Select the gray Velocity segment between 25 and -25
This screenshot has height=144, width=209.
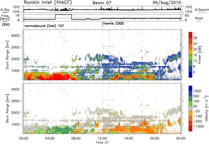click(190, 108)
